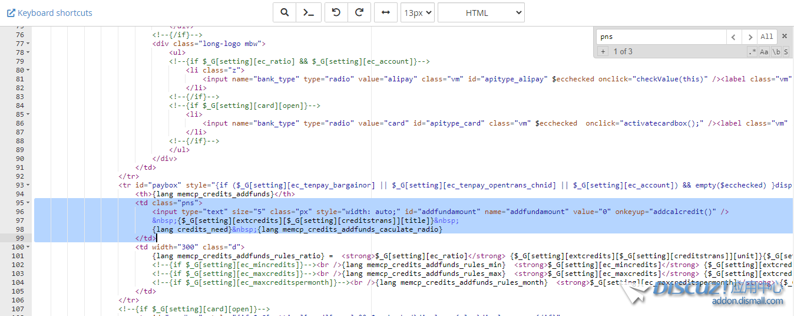Viewport: 794px width, 316px height.
Task: Close the search box
Action: (785, 36)
